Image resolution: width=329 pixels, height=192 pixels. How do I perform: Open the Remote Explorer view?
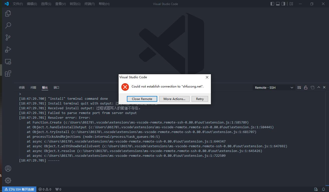[8, 61]
